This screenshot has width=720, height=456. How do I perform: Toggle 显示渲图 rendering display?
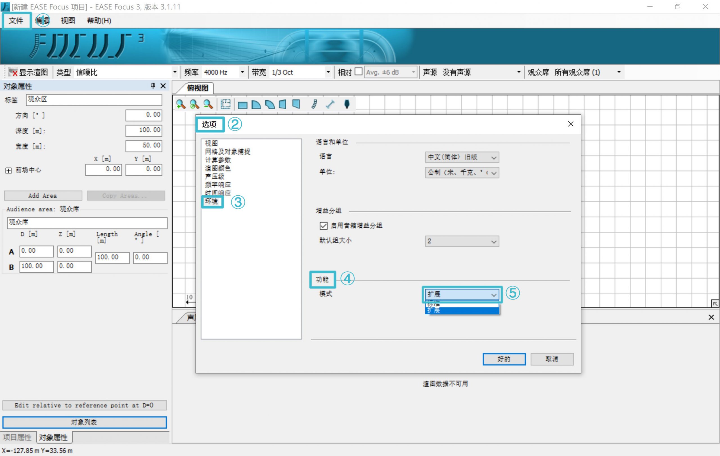pyautogui.click(x=30, y=72)
